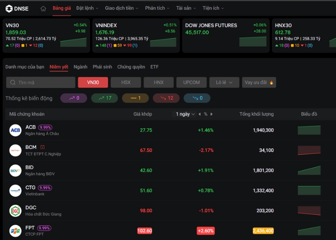Open the VNINDEX index card
The height and width of the screenshot is (240, 336).
pos(136,35)
